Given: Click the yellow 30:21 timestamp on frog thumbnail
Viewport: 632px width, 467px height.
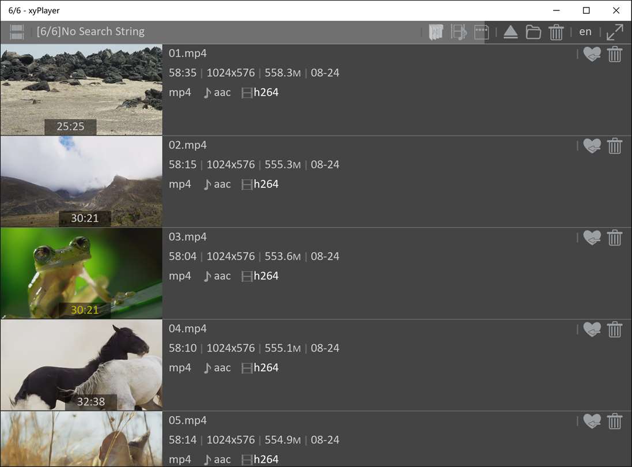Looking at the screenshot, I should pos(85,310).
